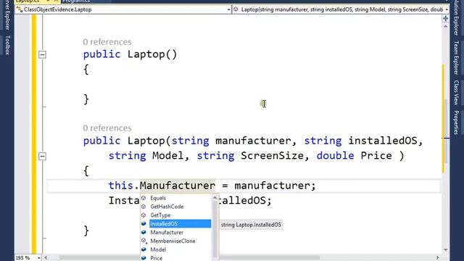Click the class icon in ClassObjectEvidence.Laptop dropdown
Image resolution: width=464 pixels, height=261 pixels.
(20, 9)
